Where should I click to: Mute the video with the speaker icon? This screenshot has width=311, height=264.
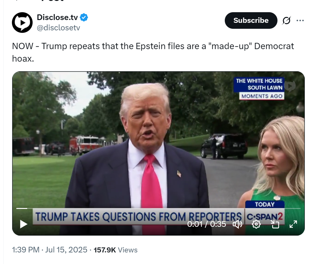point(237,224)
